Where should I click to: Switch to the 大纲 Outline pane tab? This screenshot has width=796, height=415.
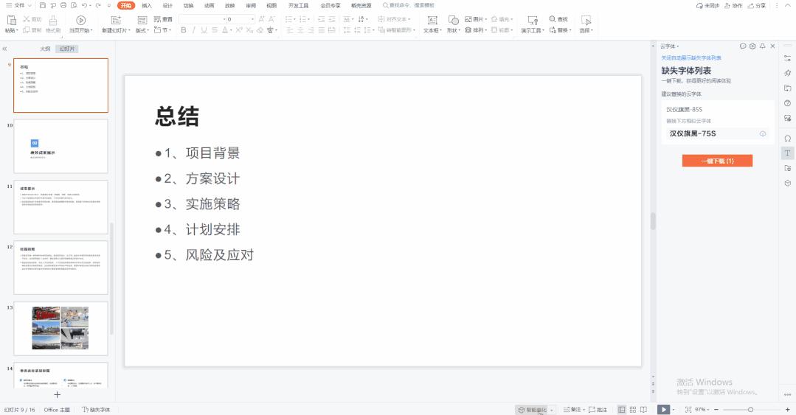coord(45,49)
